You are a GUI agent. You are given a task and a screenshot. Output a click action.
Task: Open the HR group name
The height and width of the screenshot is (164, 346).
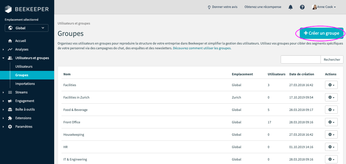65,147
